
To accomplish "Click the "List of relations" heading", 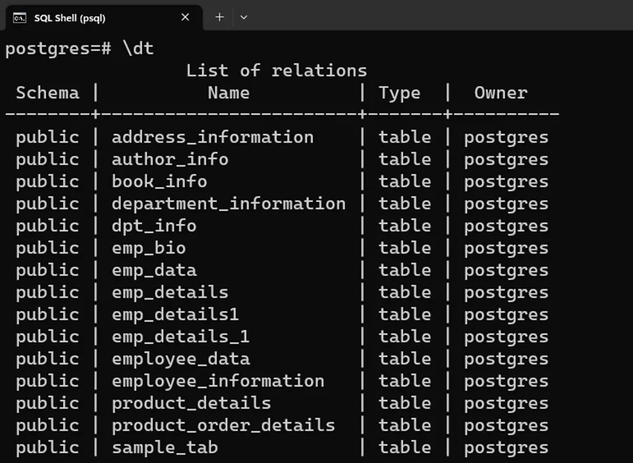I will [276, 70].
